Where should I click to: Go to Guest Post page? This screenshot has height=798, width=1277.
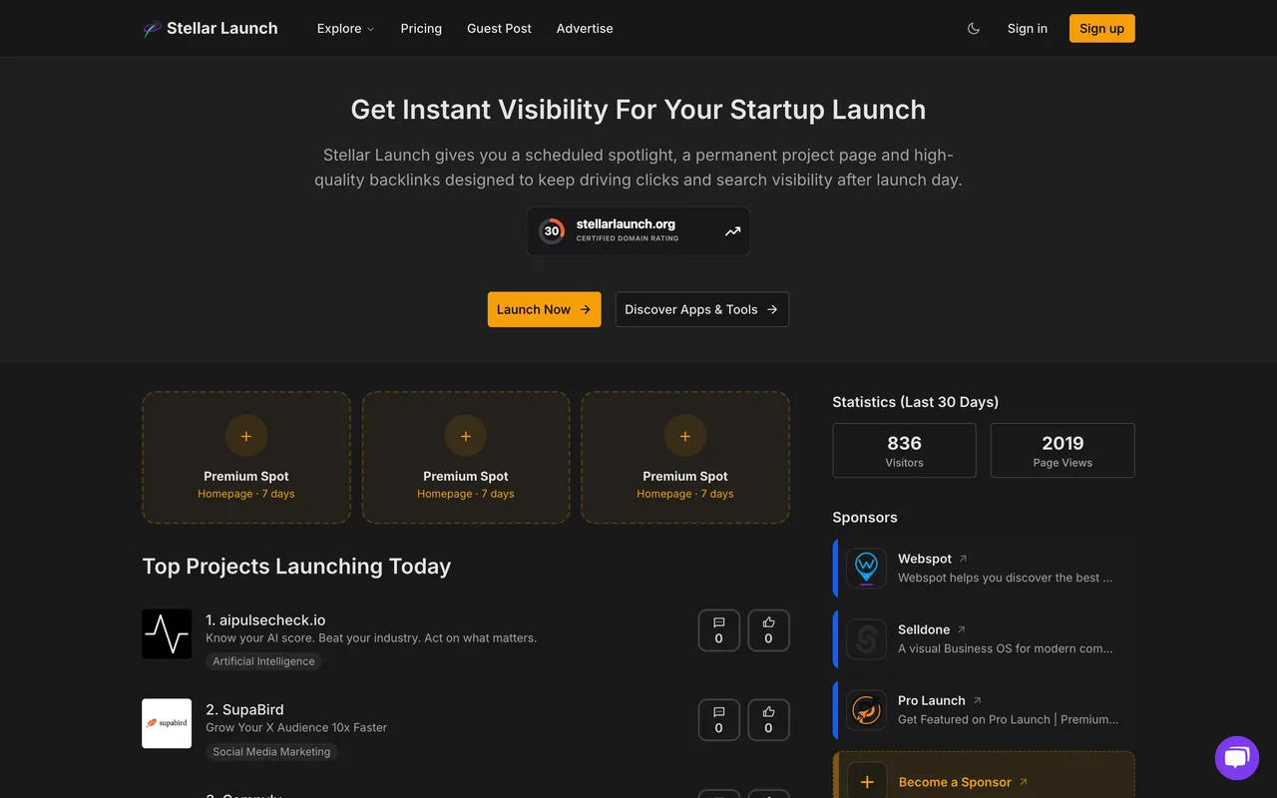[x=499, y=29]
